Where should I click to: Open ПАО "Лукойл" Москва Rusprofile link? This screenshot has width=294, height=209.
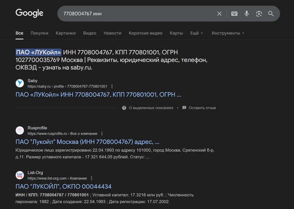coord(87,142)
